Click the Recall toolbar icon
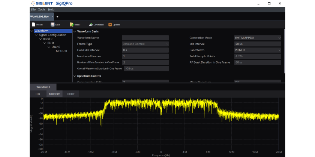Viewport: 315px width, 157px height. 71,25
